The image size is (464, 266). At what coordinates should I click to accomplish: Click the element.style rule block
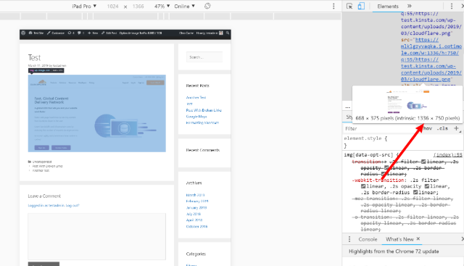click(x=402, y=142)
